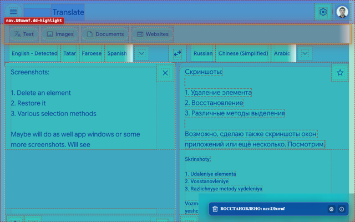Click the trash icon in the toast notification
Image resolution: width=355 pixels, height=222 pixels.
(x=215, y=209)
